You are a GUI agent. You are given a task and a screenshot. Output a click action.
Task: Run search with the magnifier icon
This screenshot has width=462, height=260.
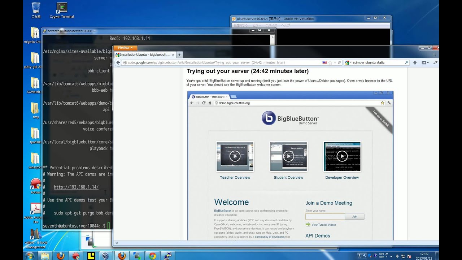(x=406, y=62)
